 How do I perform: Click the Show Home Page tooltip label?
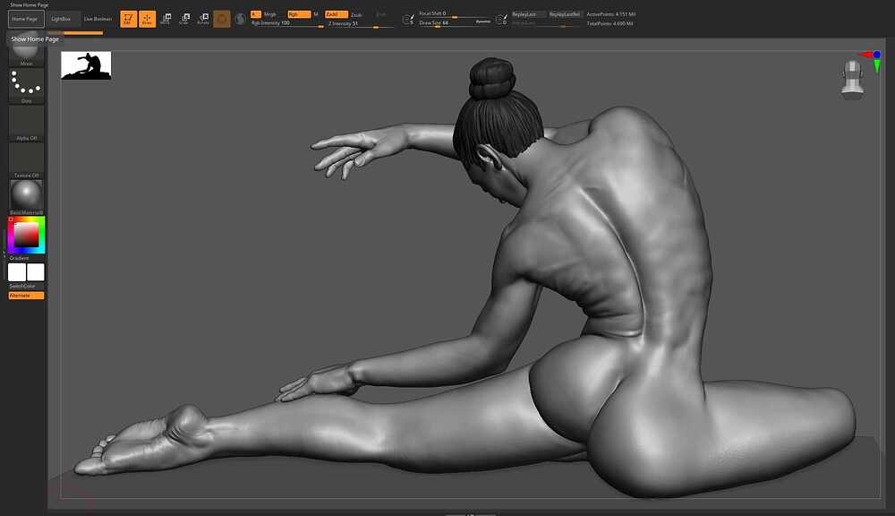tap(35, 39)
